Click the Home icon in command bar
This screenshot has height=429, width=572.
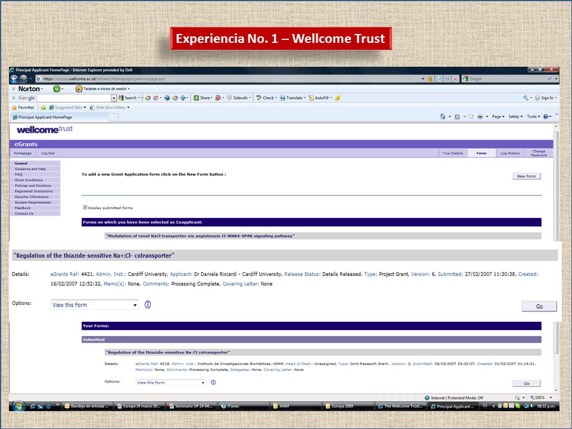(443, 117)
